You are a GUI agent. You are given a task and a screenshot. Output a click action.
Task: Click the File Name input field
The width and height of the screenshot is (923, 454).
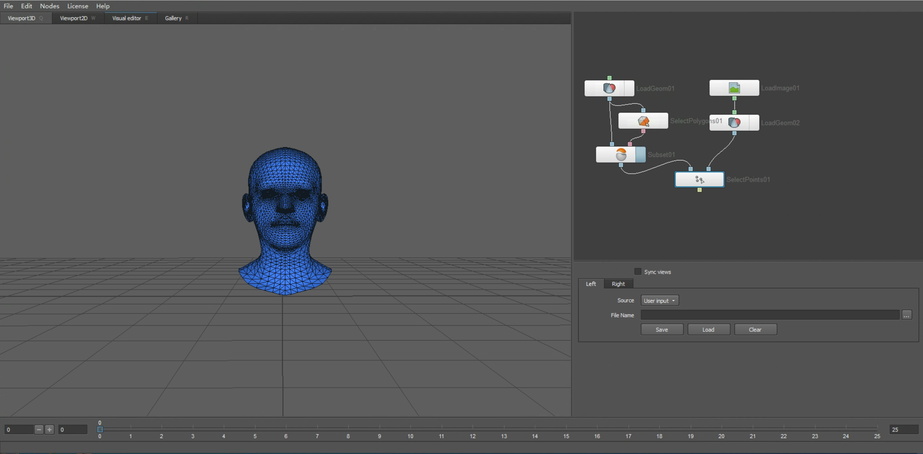click(770, 315)
